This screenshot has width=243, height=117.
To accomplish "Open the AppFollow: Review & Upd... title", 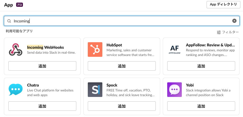I will pos(210,45).
